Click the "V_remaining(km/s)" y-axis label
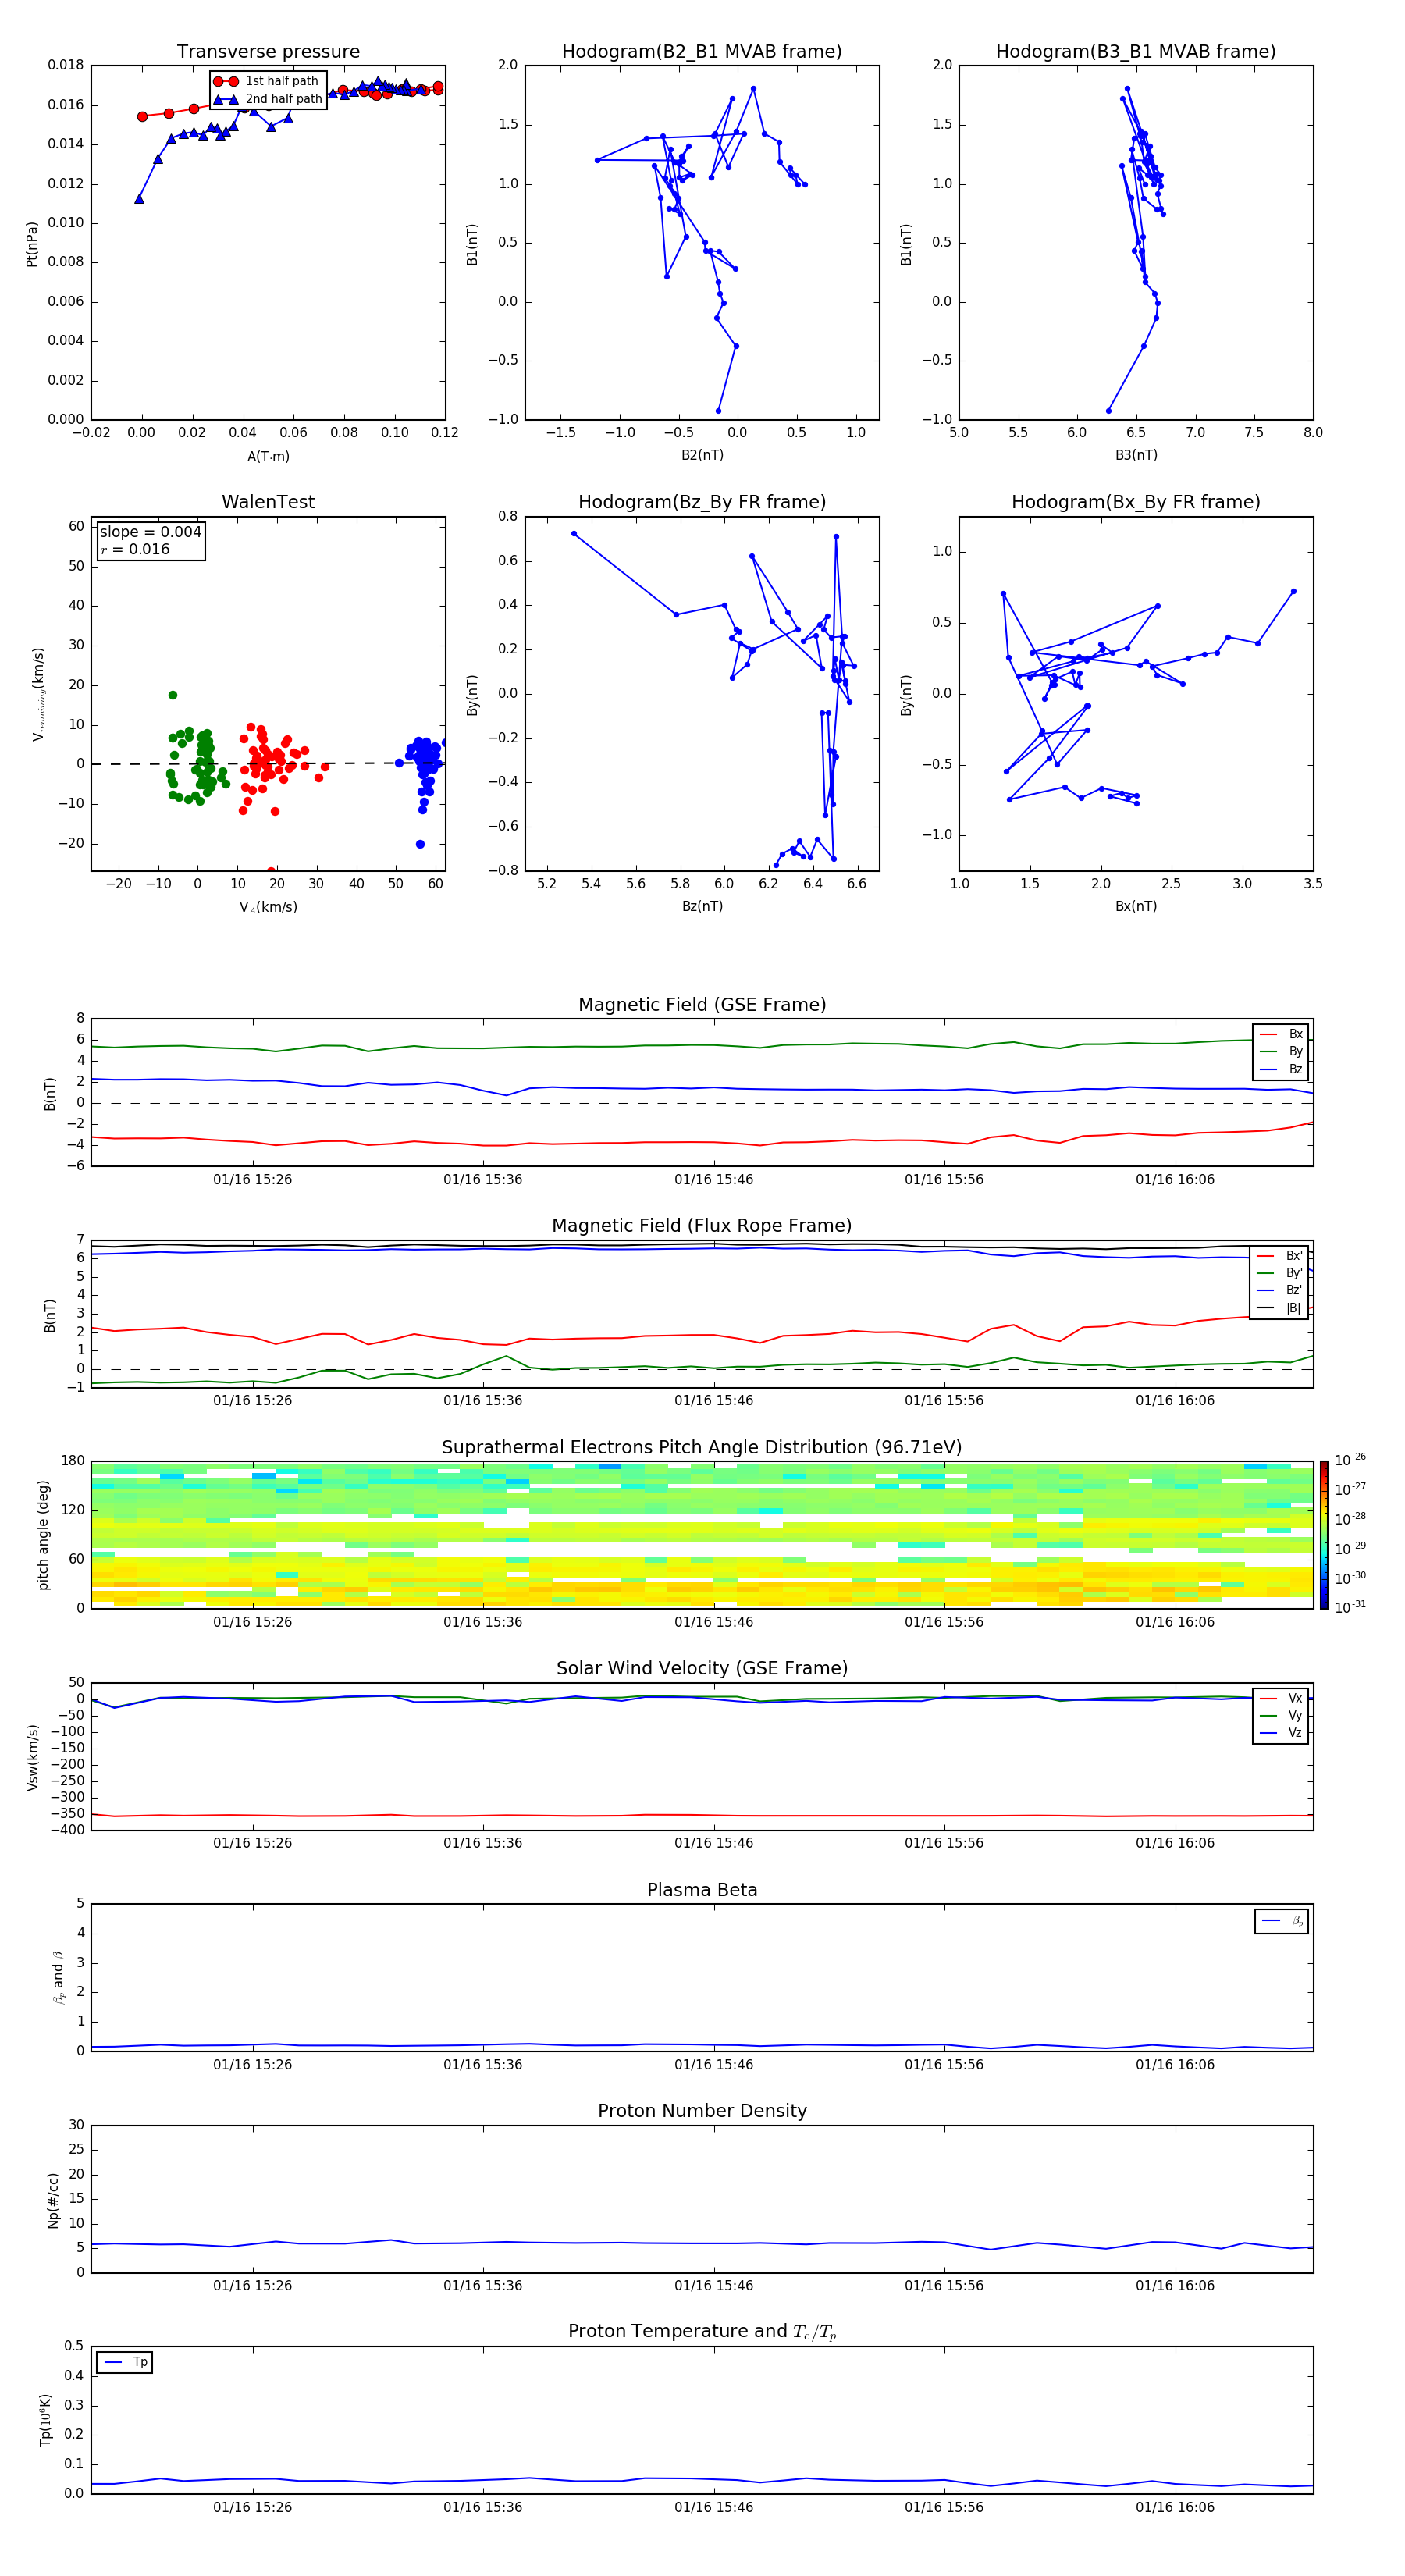Viewport: 1405px width, 2576px height. (38, 694)
